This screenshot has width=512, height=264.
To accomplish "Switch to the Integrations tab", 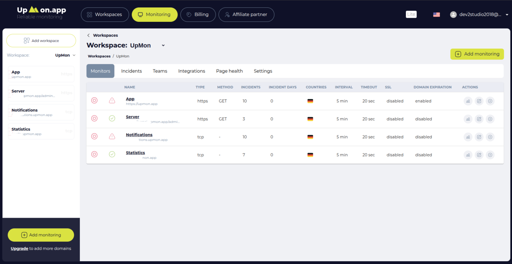I will [x=191, y=71].
